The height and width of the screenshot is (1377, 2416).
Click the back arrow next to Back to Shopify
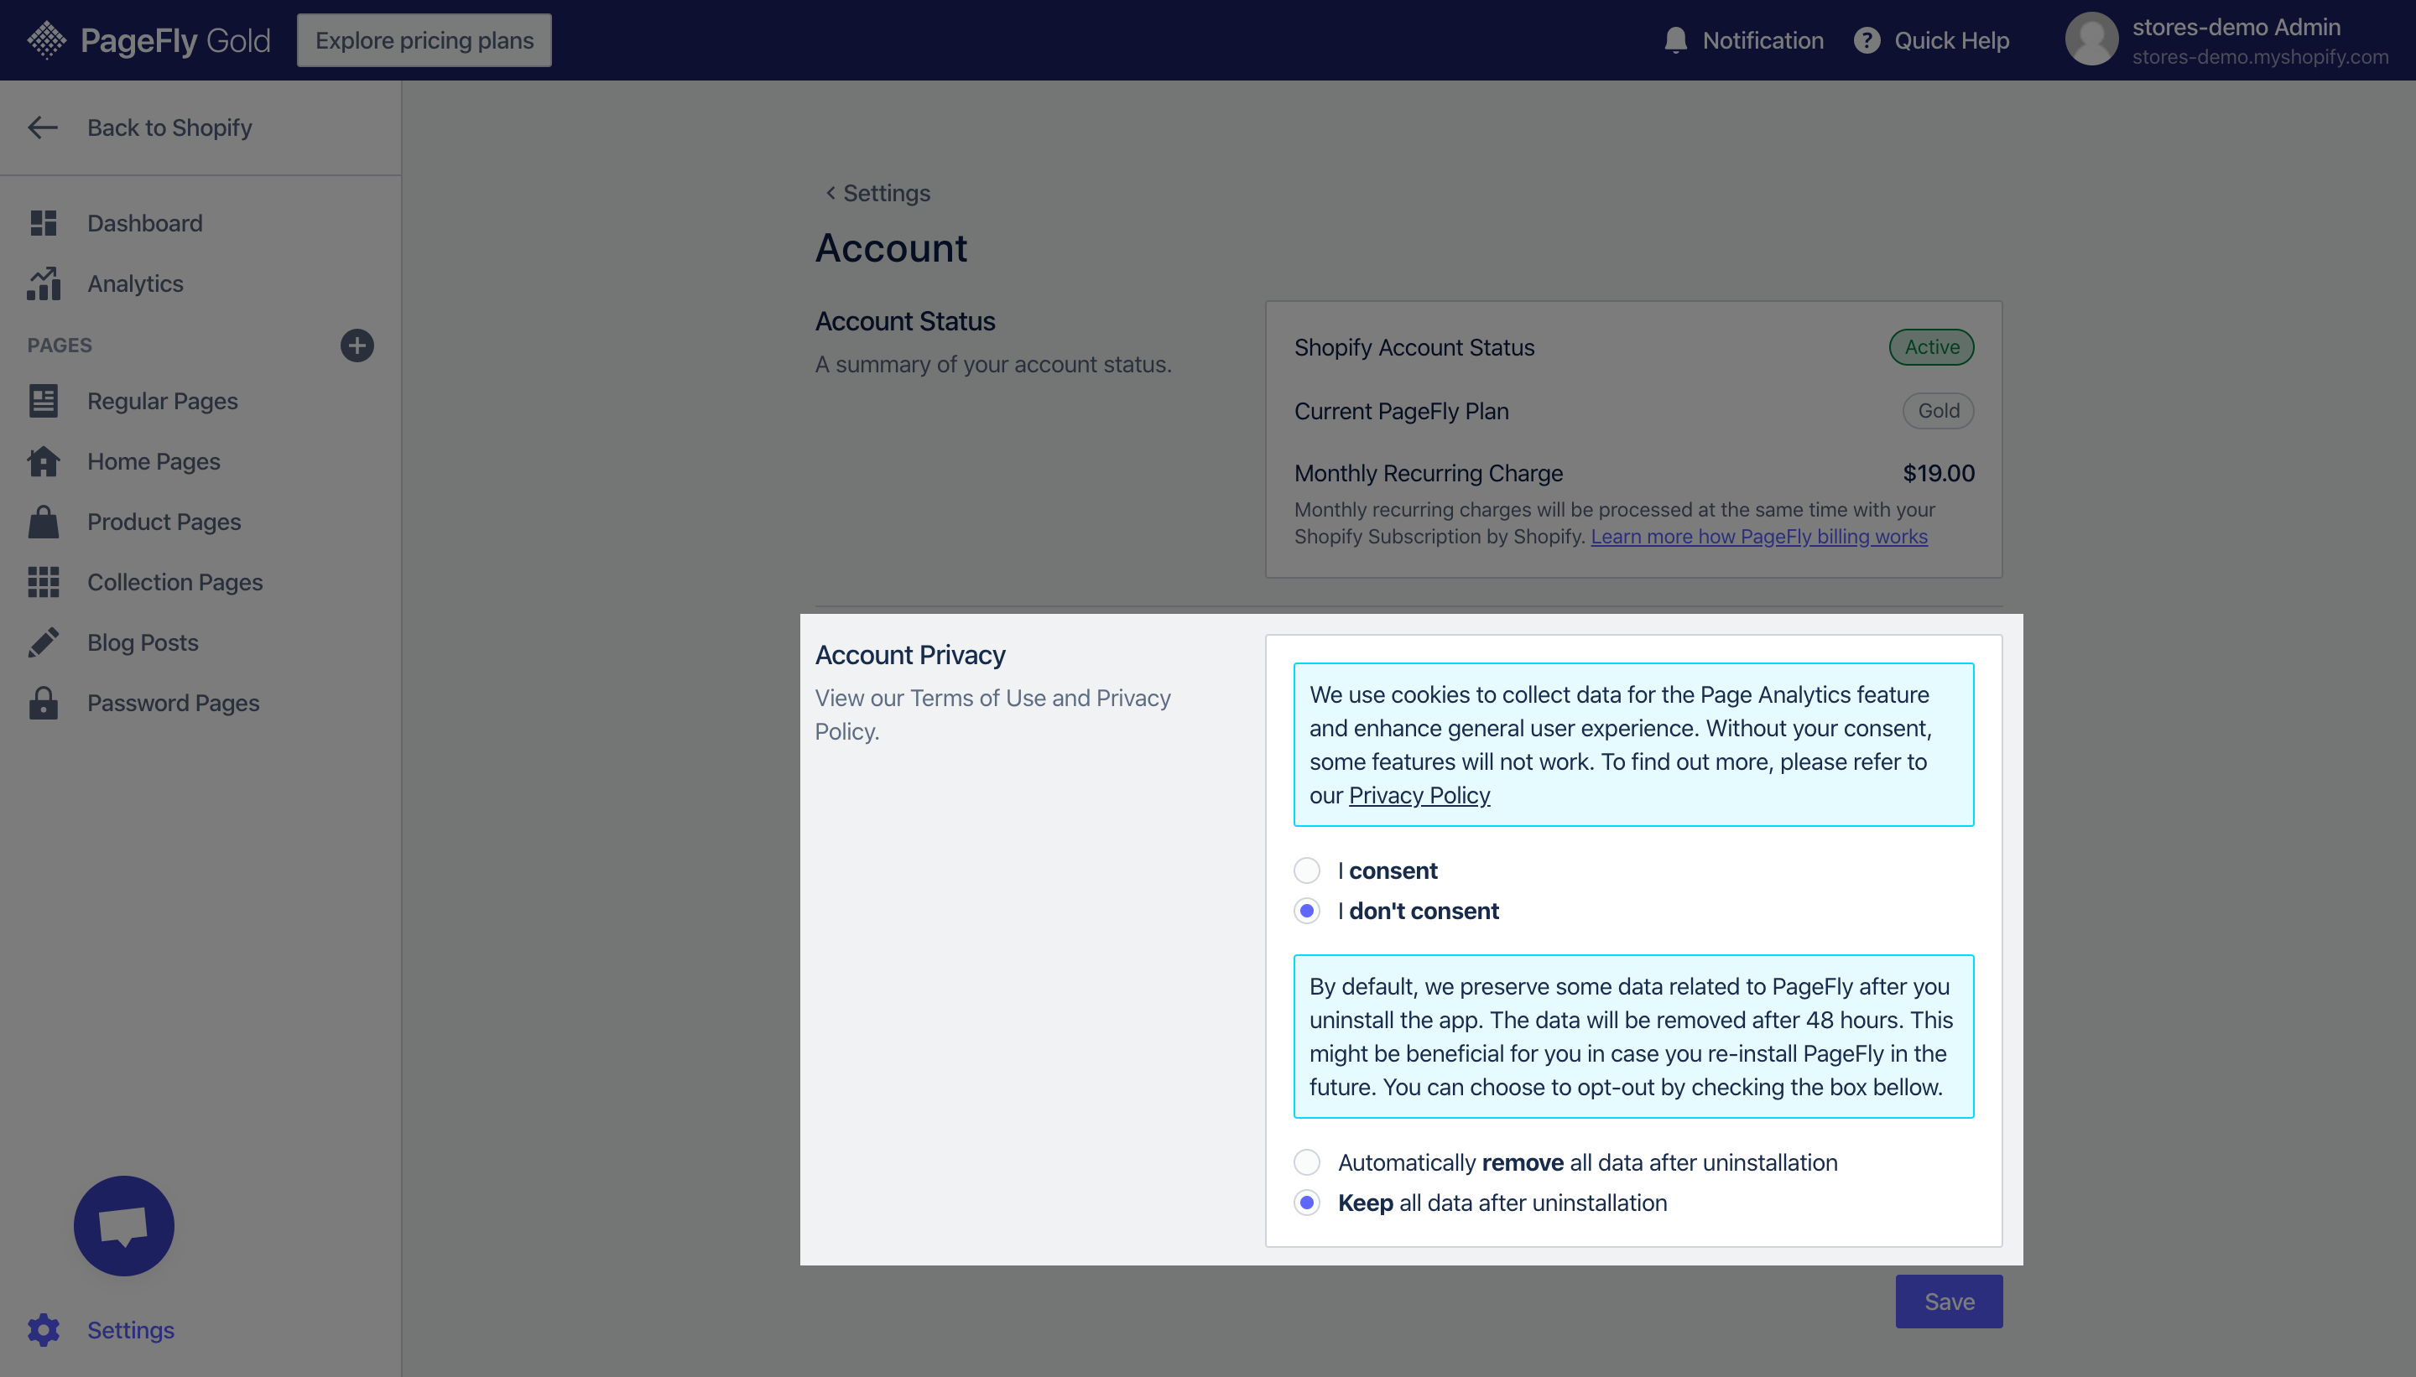44,127
